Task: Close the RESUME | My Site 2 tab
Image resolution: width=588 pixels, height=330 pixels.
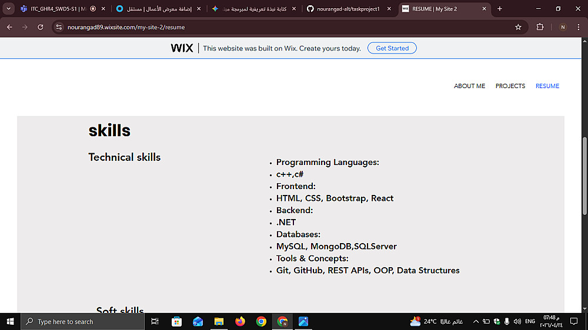Action: click(484, 9)
